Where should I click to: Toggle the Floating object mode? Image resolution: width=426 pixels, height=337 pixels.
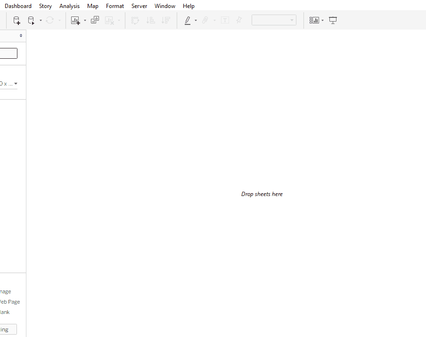(x=8, y=329)
